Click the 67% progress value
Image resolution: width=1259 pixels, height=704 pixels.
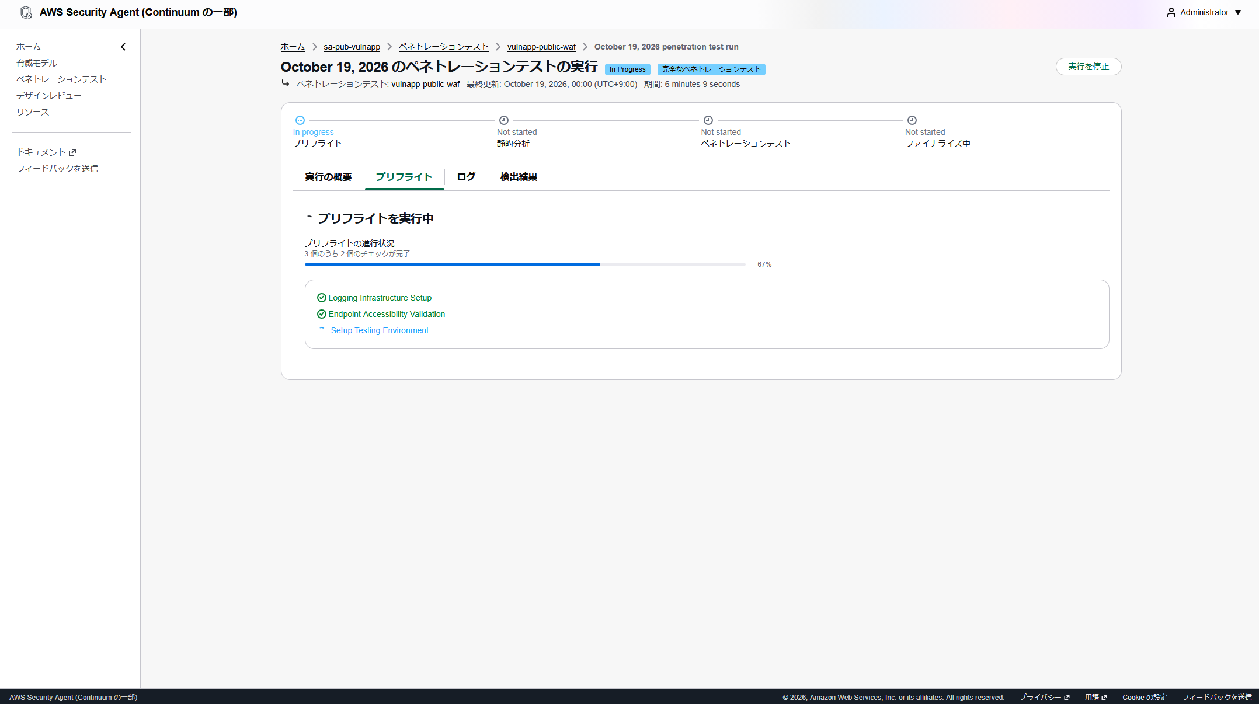point(764,264)
